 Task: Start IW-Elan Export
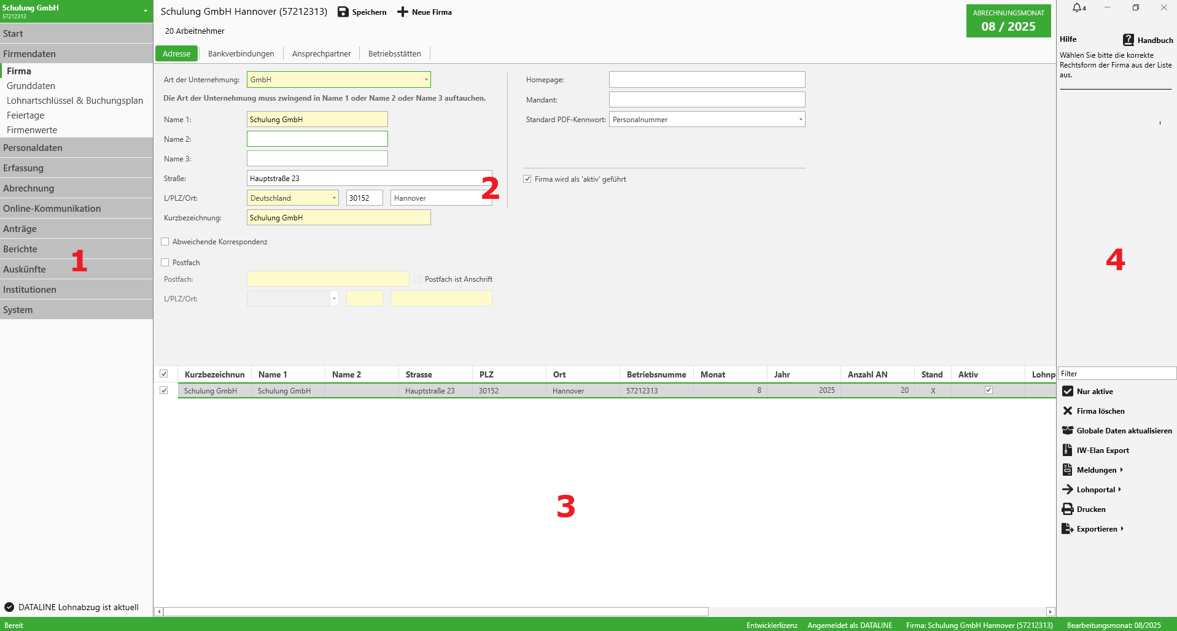[1068, 450]
